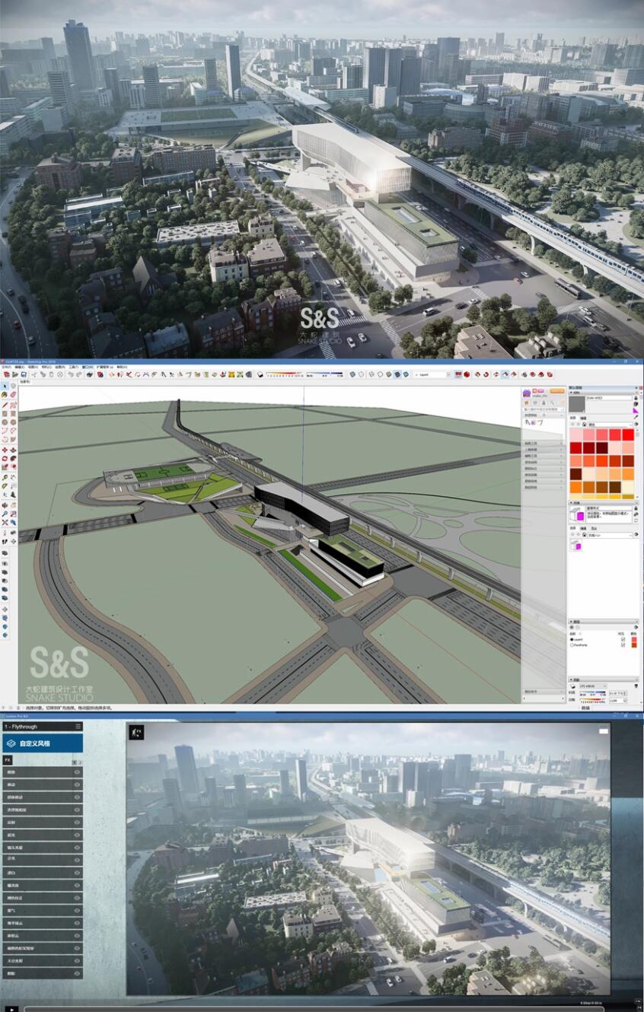The width and height of the screenshot is (644, 1012).
Task: Toggle the 雾气 effect eye in Lumion
Action: pos(77,910)
